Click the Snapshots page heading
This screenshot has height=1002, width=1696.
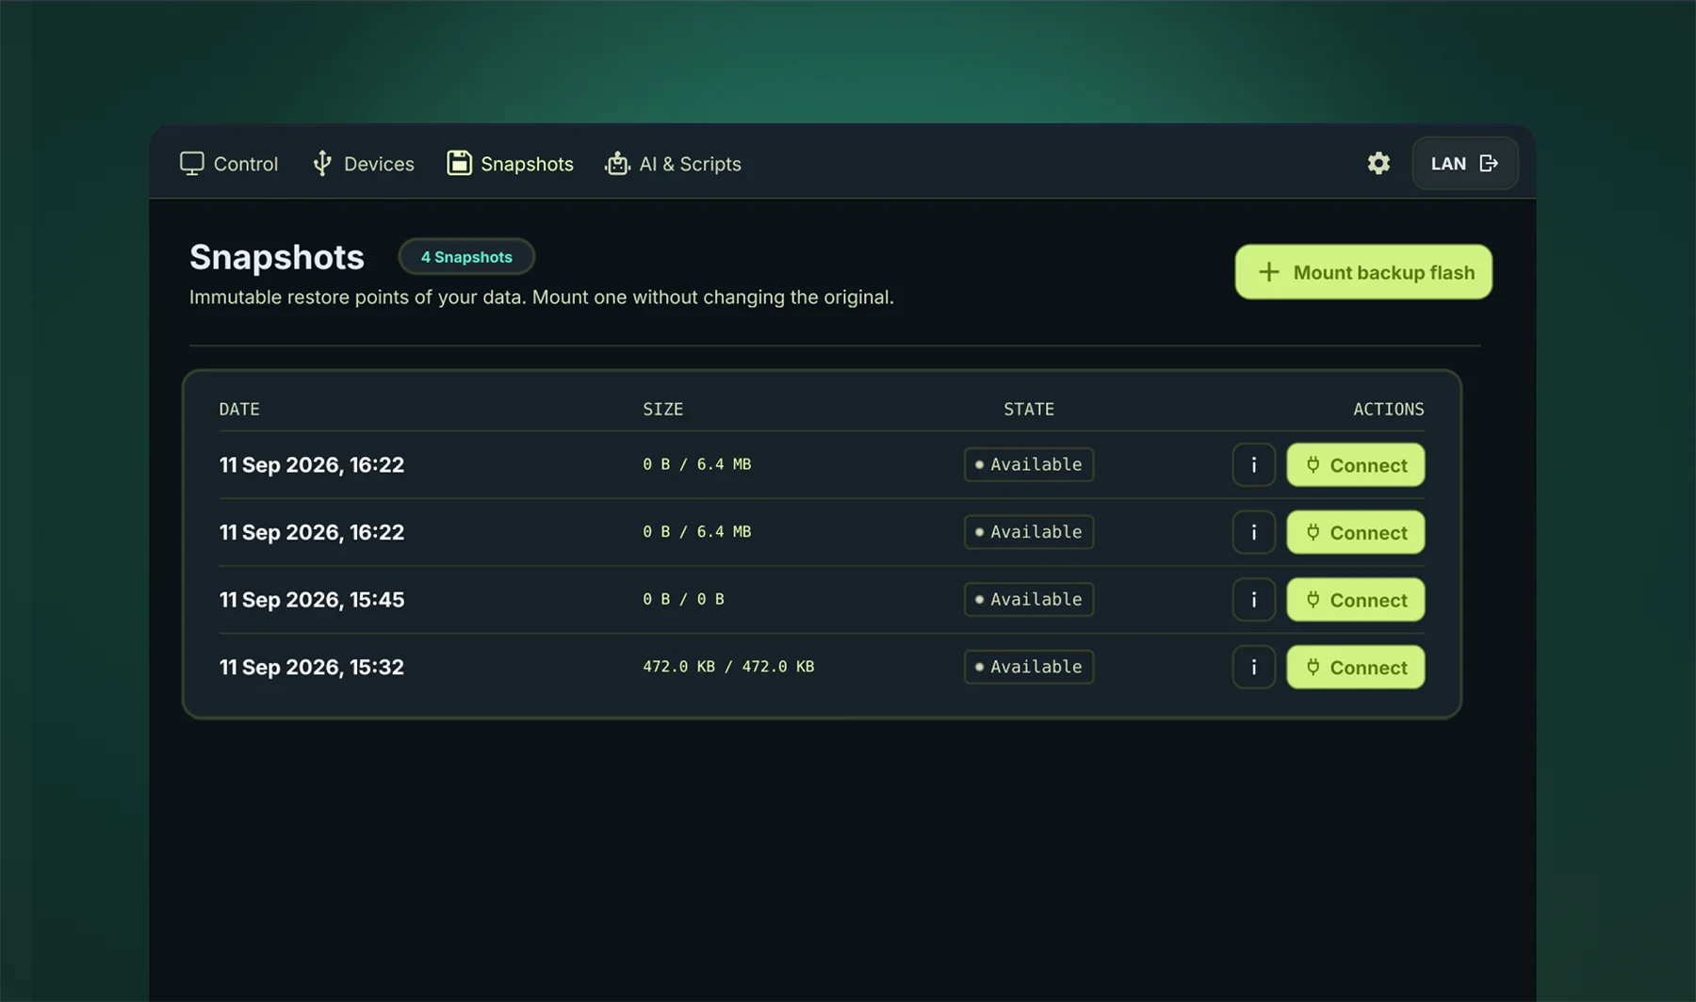pyautogui.click(x=276, y=257)
